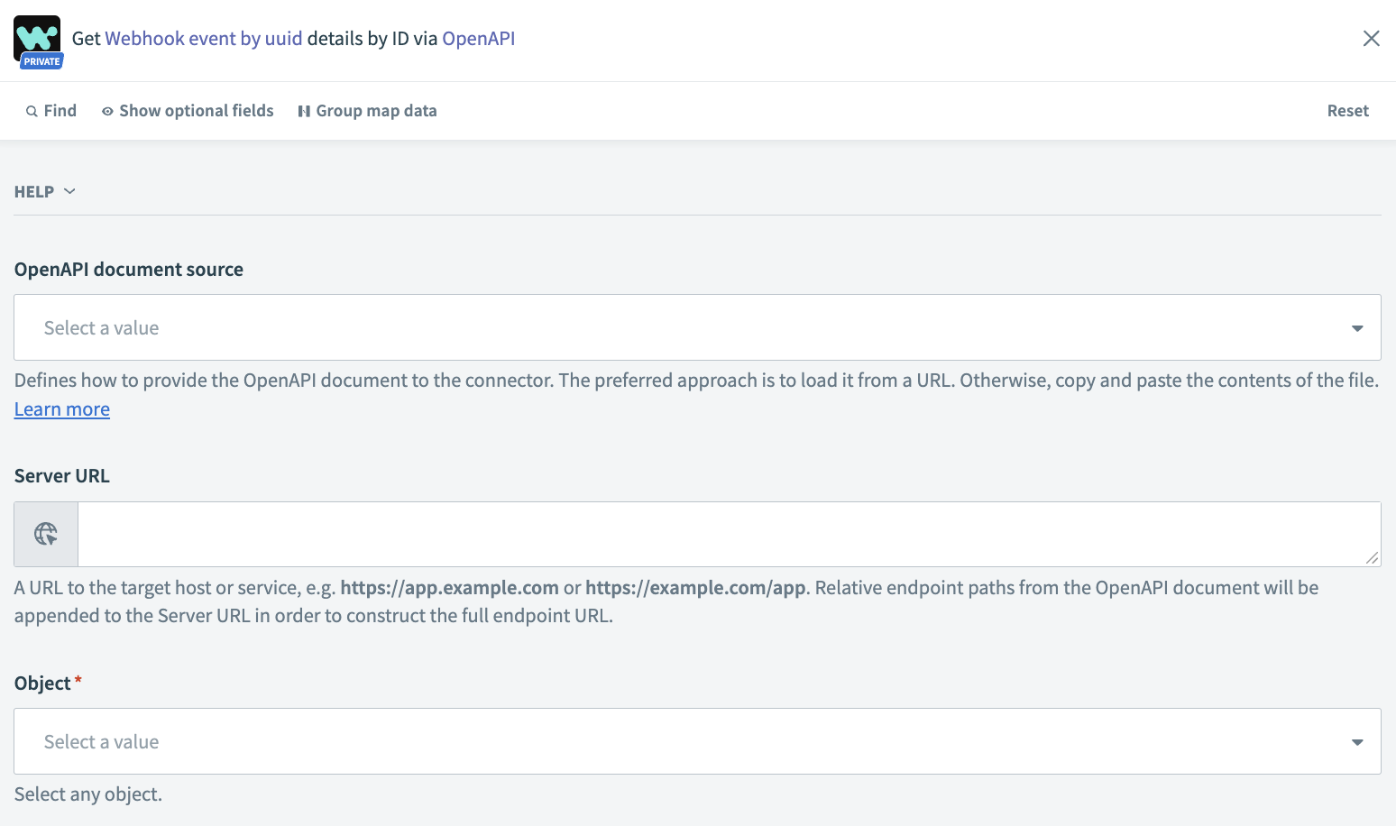
Task: Click the PRIVATE badge on the logo
Action: (x=41, y=62)
